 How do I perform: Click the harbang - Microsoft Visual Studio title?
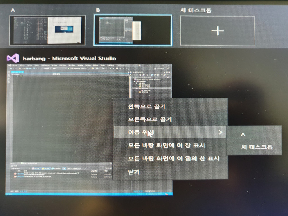pos(69,58)
